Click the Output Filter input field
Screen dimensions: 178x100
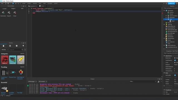(x=143, y=81)
